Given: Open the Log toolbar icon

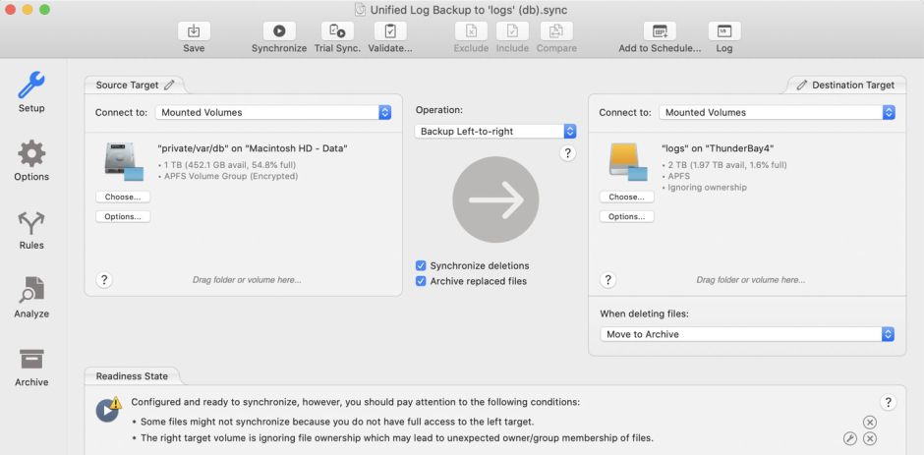Looking at the screenshot, I should [724, 31].
